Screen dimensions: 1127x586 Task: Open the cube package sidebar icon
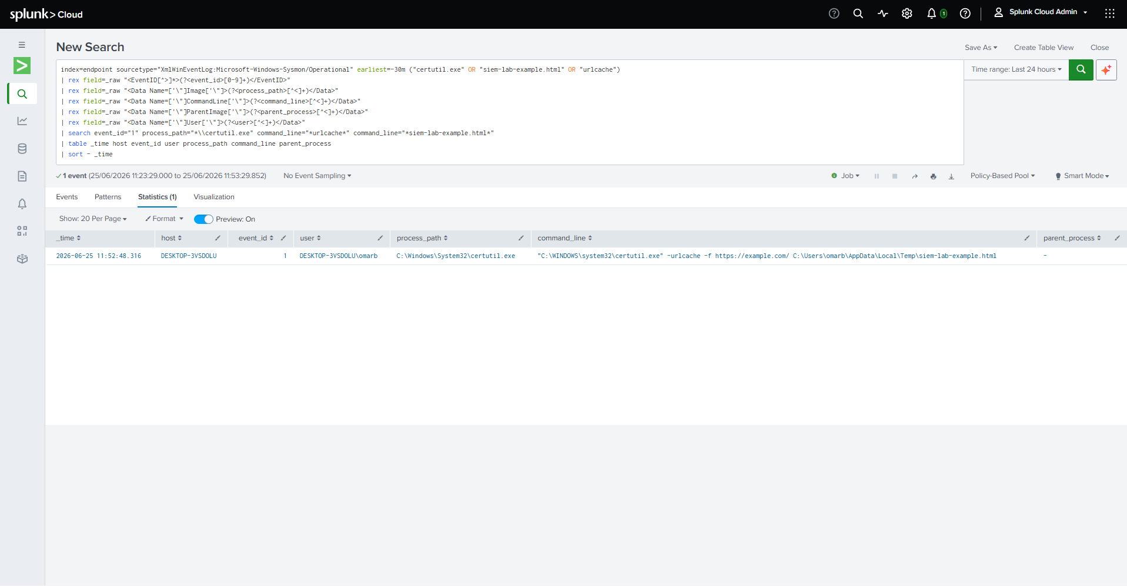(22, 259)
